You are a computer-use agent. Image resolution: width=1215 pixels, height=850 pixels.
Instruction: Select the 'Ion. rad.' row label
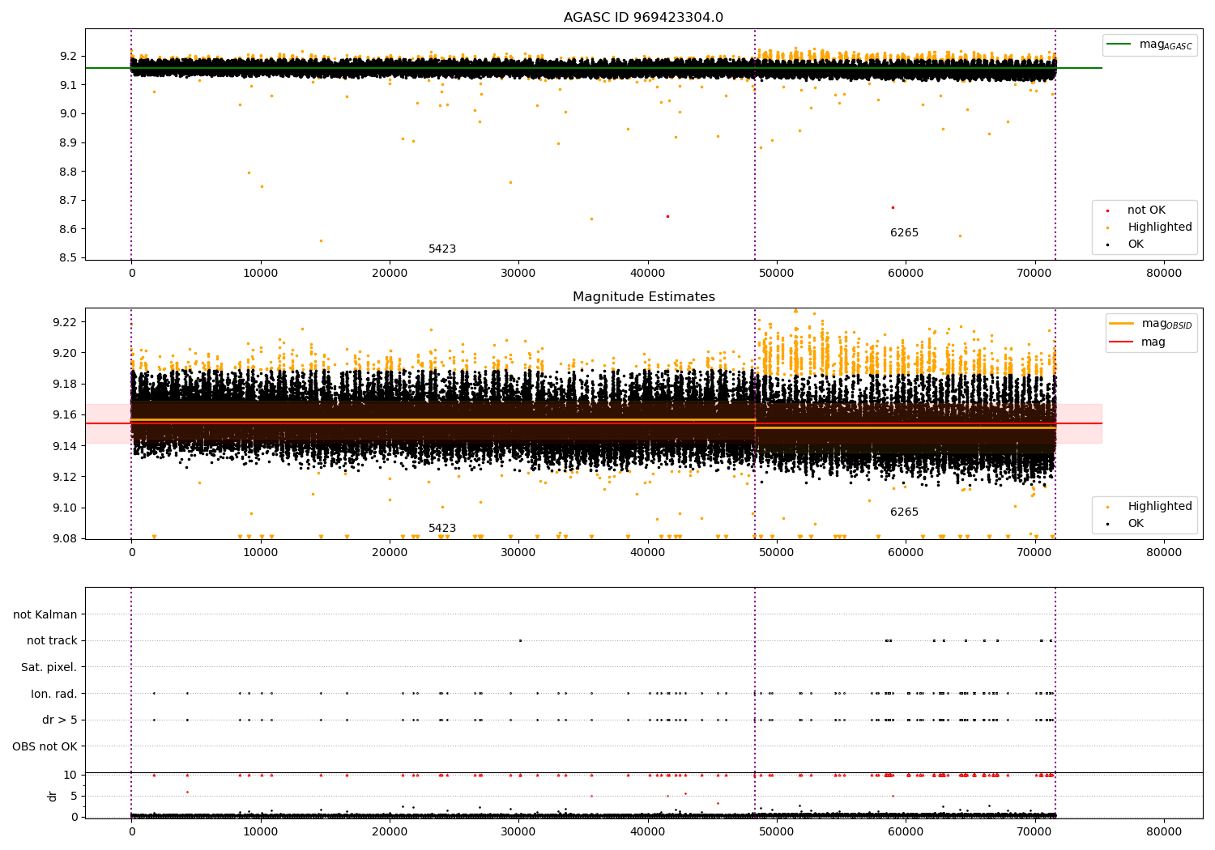click(x=53, y=694)
